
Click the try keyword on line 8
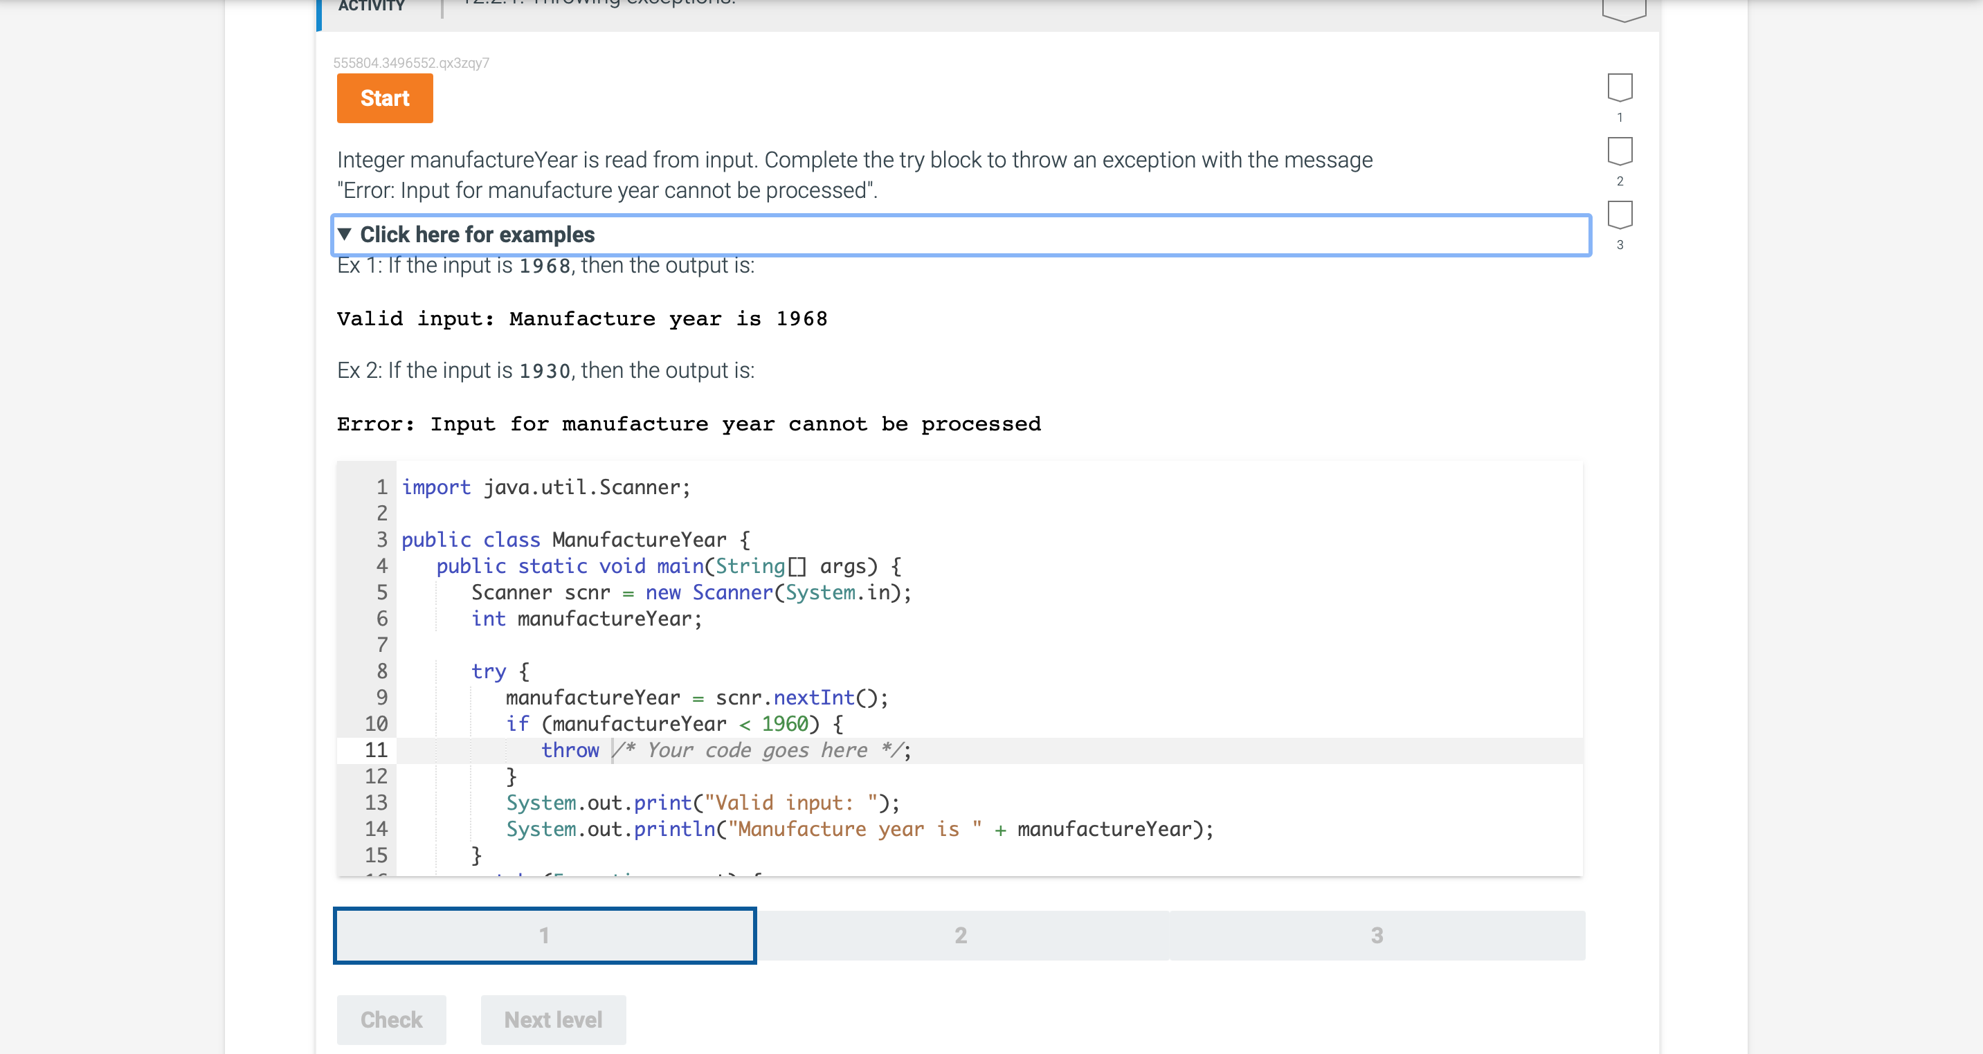point(488,671)
